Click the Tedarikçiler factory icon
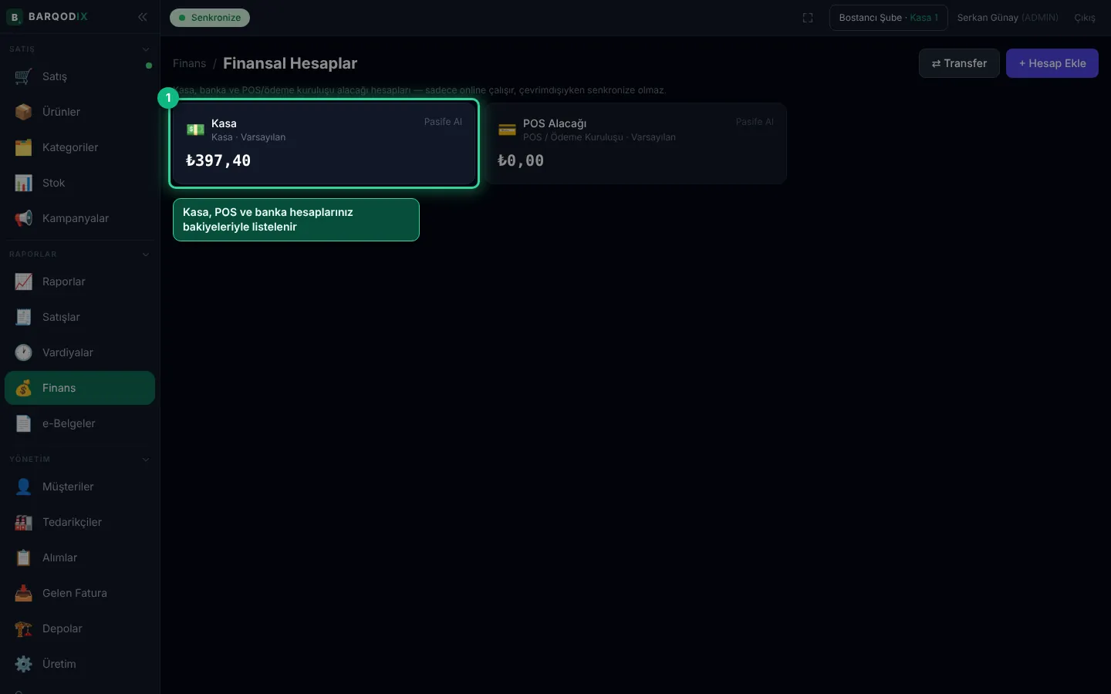 click(x=23, y=522)
